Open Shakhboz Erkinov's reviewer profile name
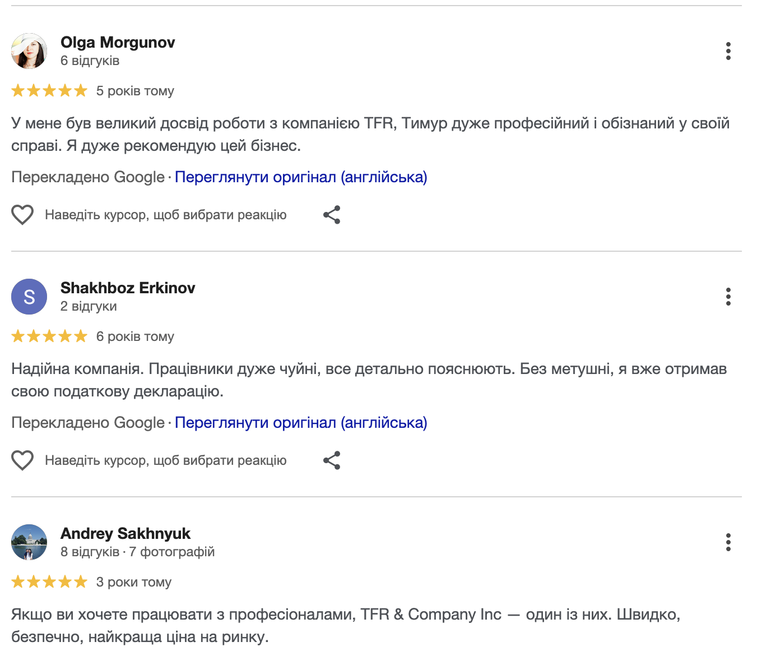Image resolution: width=757 pixels, height=651 pixels. (x=128, y=288)
